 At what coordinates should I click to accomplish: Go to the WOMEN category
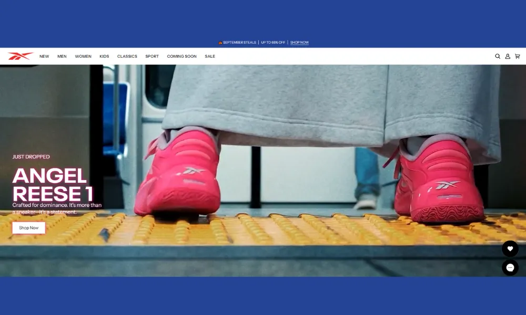click(x=83, y=56)
